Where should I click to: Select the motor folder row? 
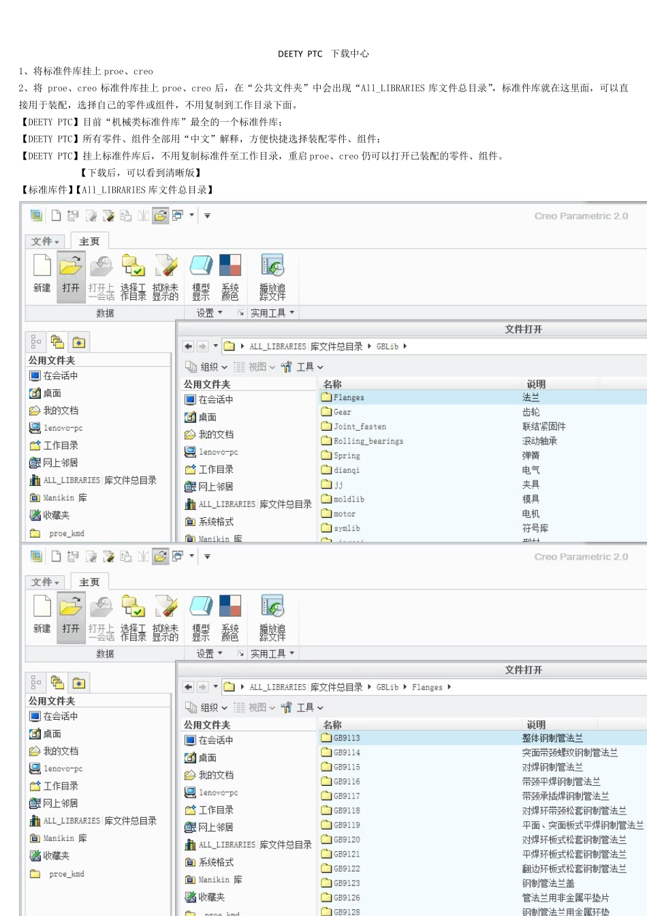click(x=483, y=514)
